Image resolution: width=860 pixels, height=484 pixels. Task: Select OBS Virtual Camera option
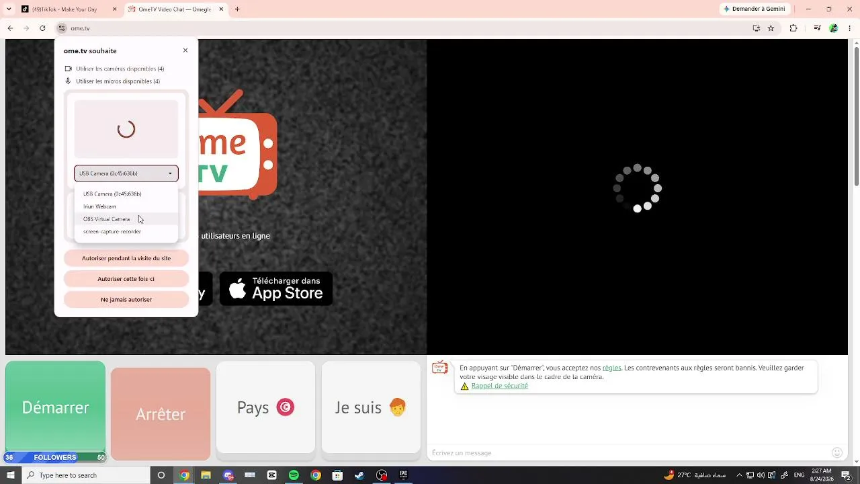[x=126, y=219]
